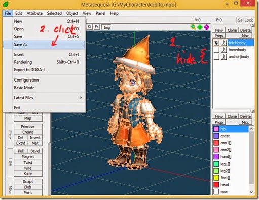Click Misc in the object panel

click(x=245, y=36)
